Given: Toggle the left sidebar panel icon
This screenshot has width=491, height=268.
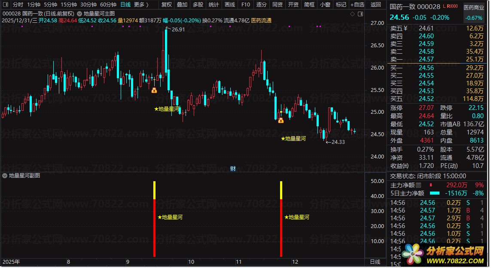Looking at the screenshot, I should tap(5, 4).
